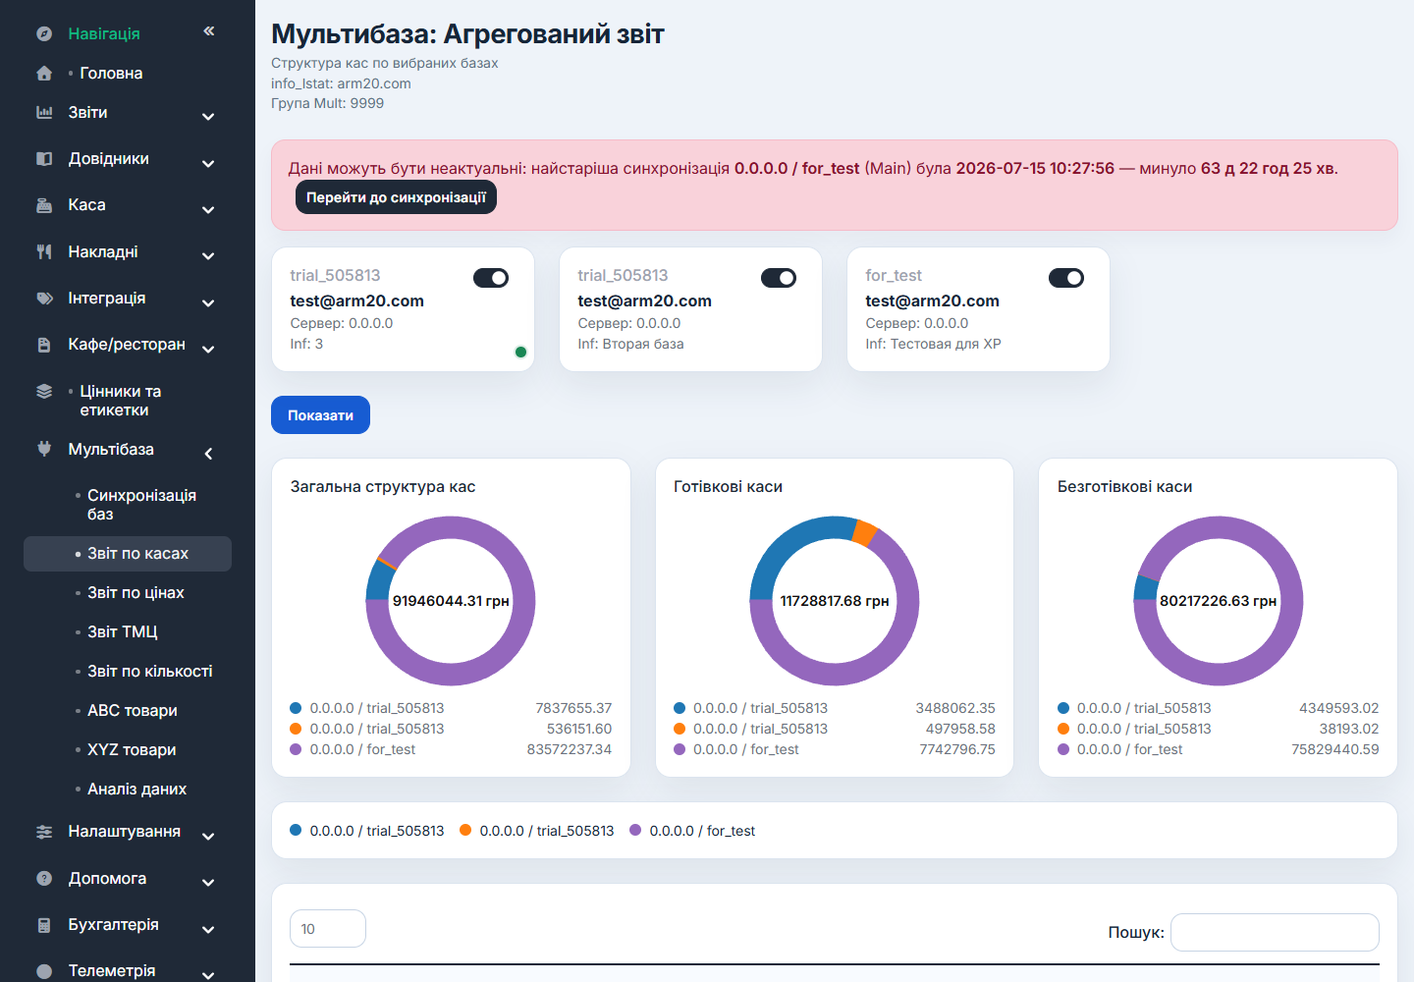Click the fork-and-knife icon for Накладні
Screen dimensions: 1414x982
pyautogui.click(x=44, y=251)
